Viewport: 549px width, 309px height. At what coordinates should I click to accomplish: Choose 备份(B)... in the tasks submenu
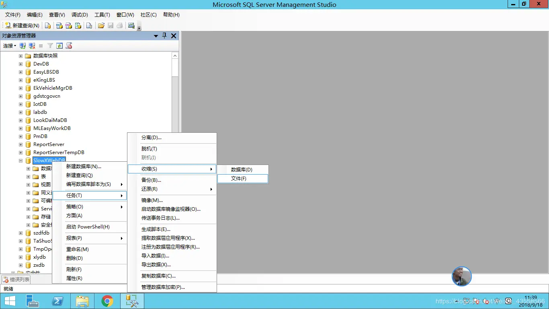tap(172, 180)
